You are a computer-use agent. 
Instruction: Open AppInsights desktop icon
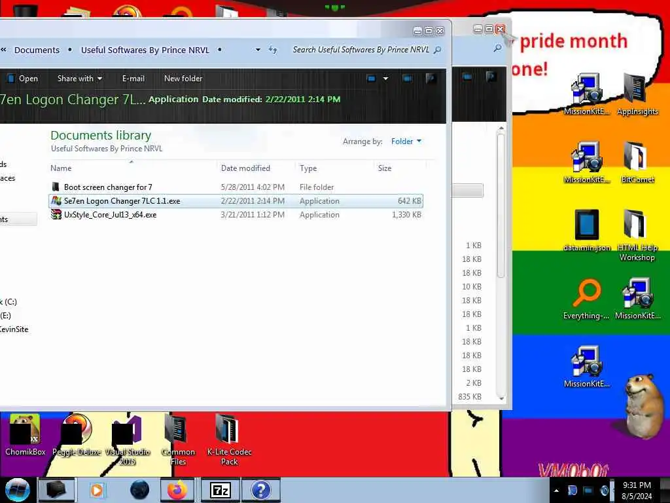[x=637, y=94]
